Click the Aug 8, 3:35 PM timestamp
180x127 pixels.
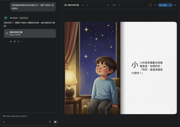click(x=15, y=35)
